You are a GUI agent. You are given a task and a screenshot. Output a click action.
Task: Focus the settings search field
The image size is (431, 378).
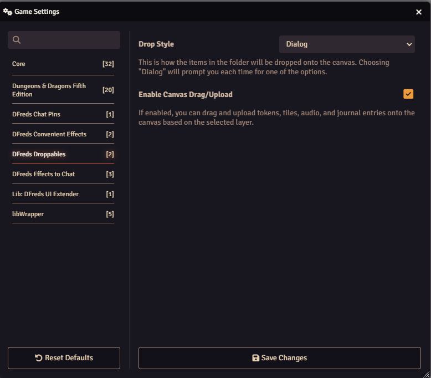pyautogui.click(x=69, y=40)
